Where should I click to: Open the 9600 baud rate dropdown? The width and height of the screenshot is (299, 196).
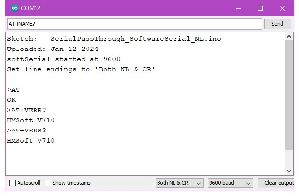tap(230, 183)
